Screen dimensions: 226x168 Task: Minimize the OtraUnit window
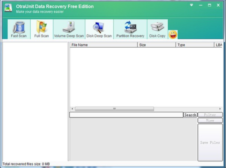pyautogui.click(x=200, y=5)
